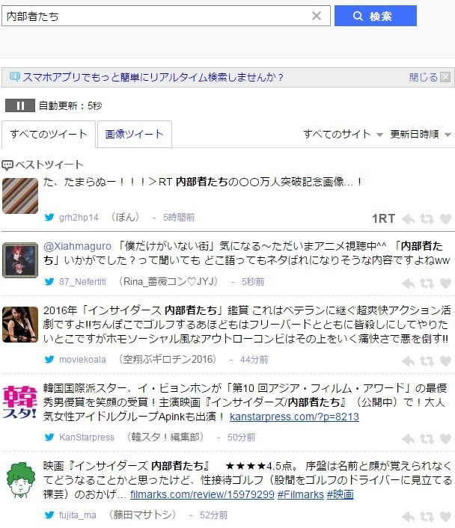The height and width of the screenshot is (528, 455).
Task: Open the KanStarpress user profile link
Action: 87,438
